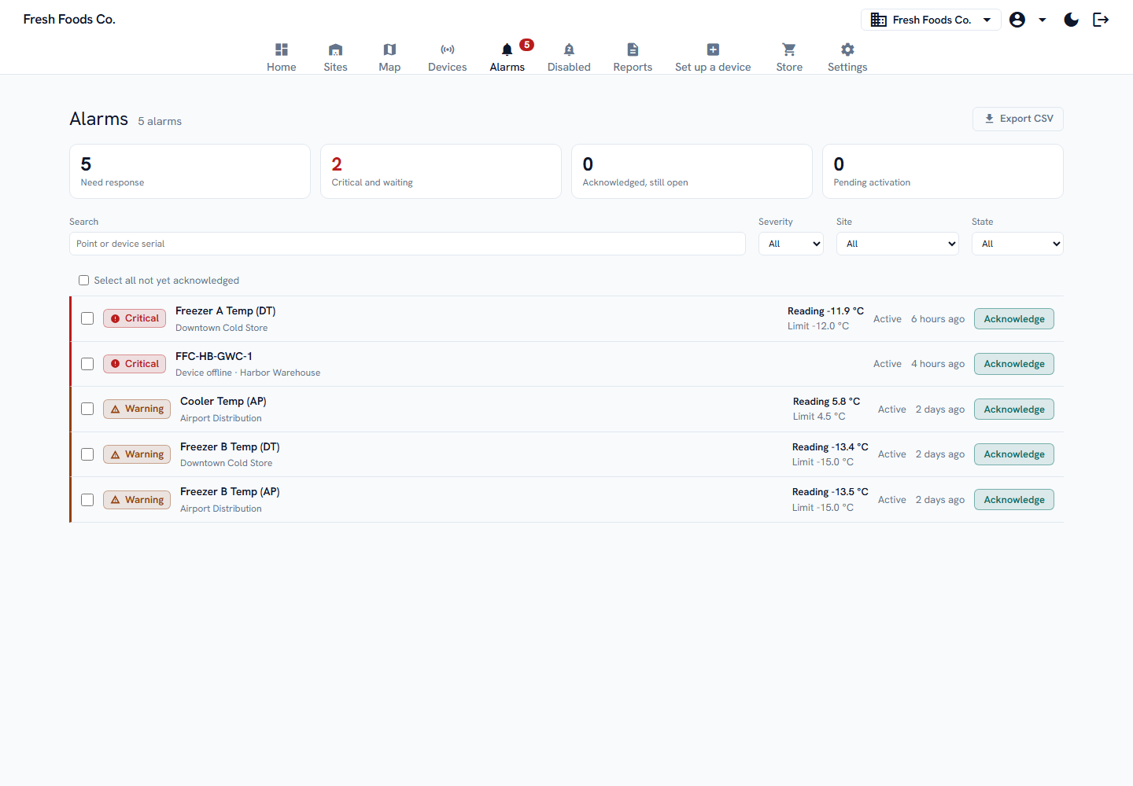This screenshot has height=786, width=1133.
Task: Toggle dark mode with the moon icon
Action: click(x=1071, y=20)
